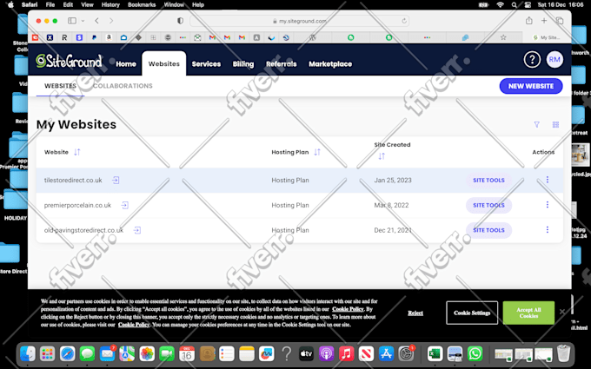This screenshot has width=591, height=369.
Task: Open SITE TOOLS for tilestoredirect.co.uk
Action: pyautogui.click(x=488, y=180)
